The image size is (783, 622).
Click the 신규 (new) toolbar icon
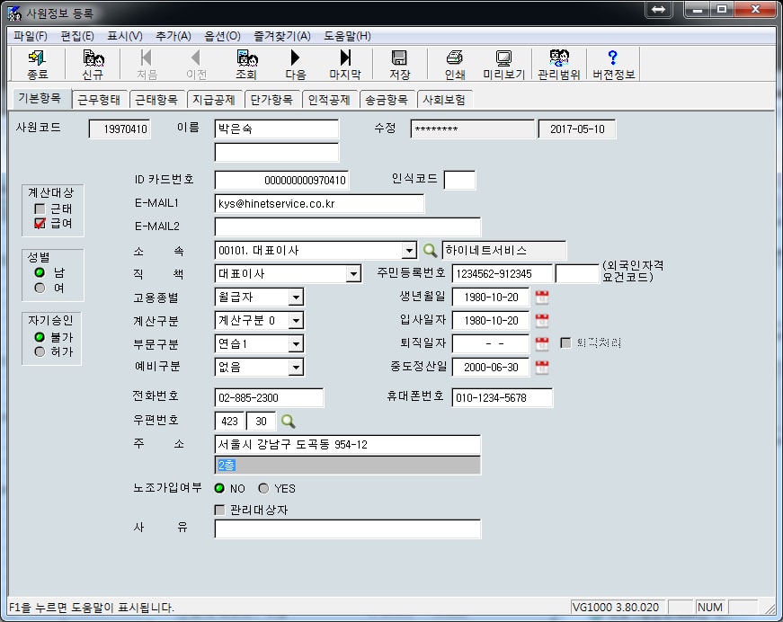[93, 65]
